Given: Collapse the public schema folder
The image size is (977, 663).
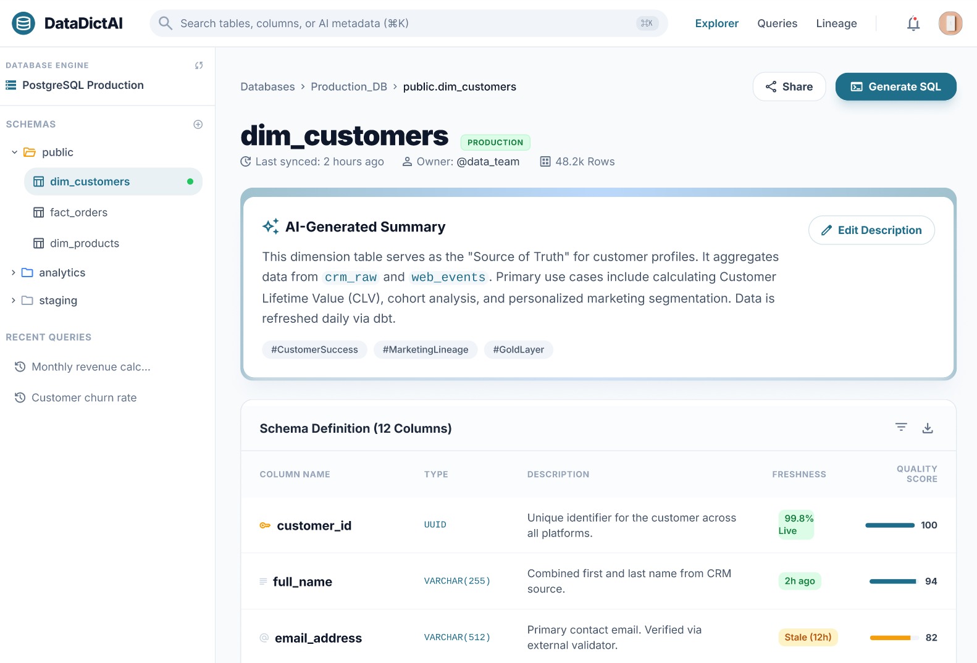Looking at the screenshot, I should coord(14,152).
